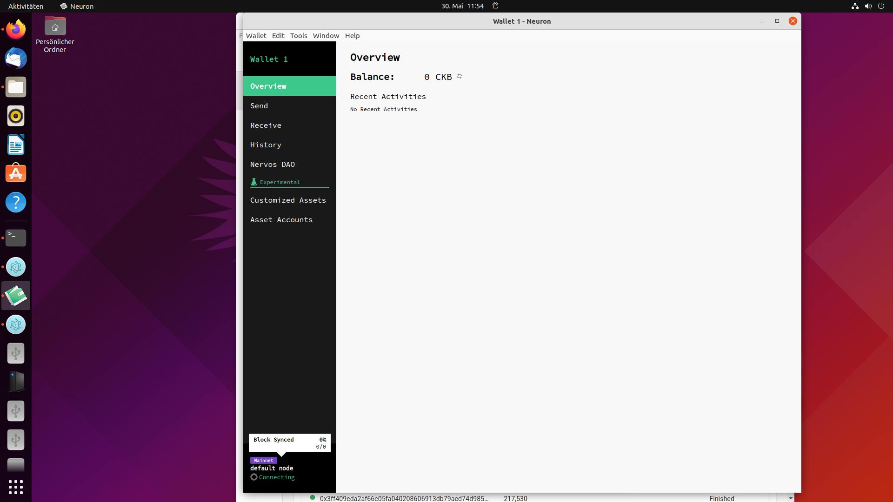The image size is (893, 502).
Task: Expand the dropdown arrow beside Finished status
Action: click(791, 498)
